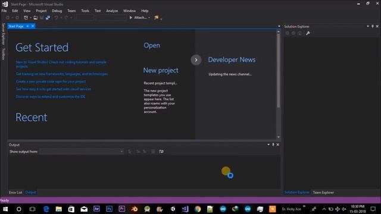Toggle auto-hide pin on Solution Explorer
The height and width of the screenshot is (214, 381).
tap(373, 26)
